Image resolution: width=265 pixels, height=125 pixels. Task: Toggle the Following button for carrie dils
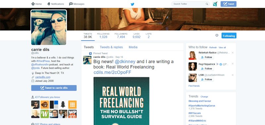click(x=229, y=36)
